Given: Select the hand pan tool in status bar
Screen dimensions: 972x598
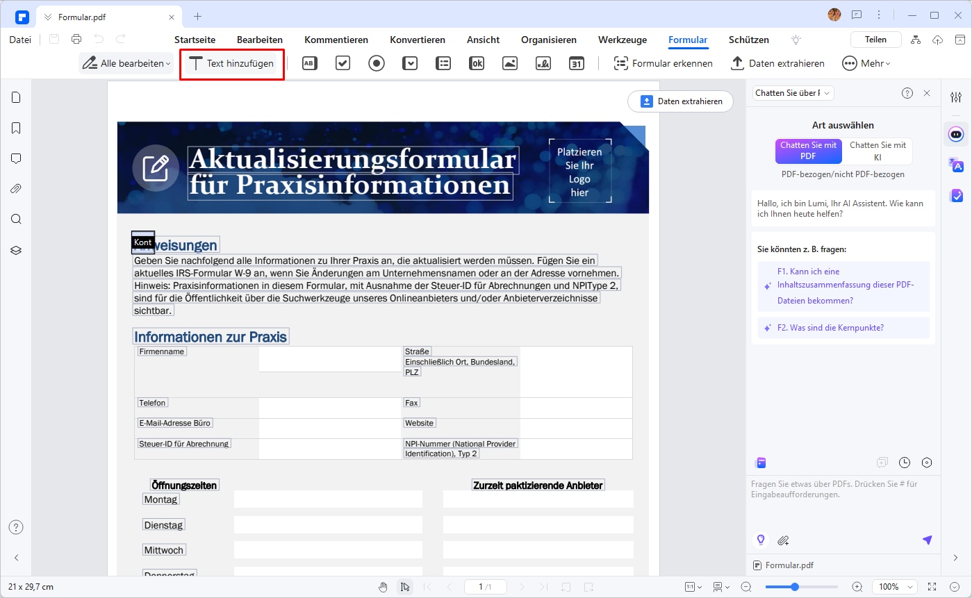Looking at the screenshot, I should point(383,587).
